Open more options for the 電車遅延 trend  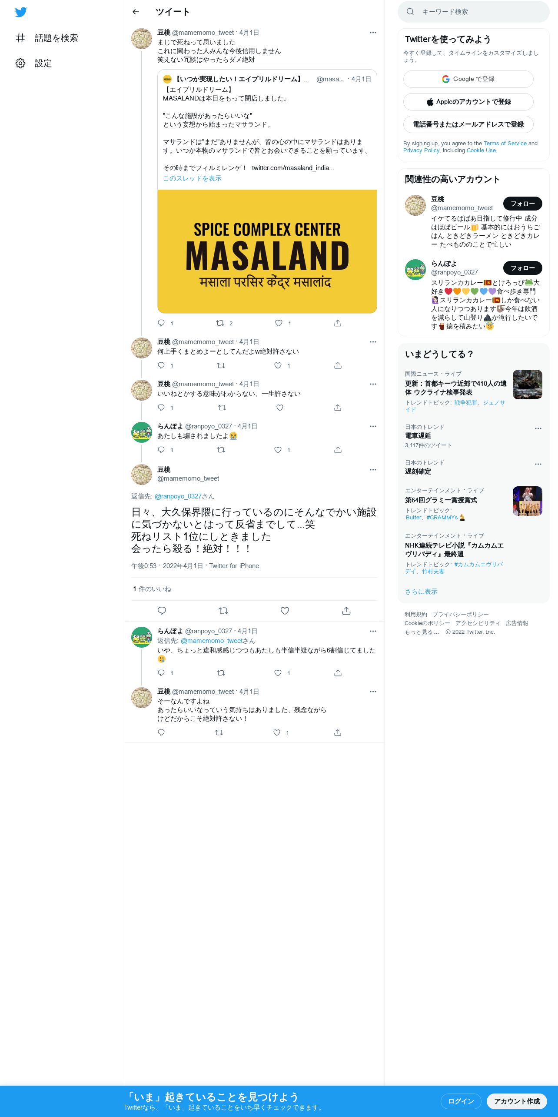click(x=538, y=428)
